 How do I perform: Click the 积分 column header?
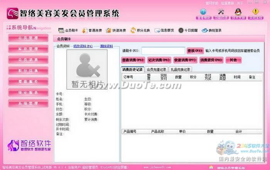[193, 77]
